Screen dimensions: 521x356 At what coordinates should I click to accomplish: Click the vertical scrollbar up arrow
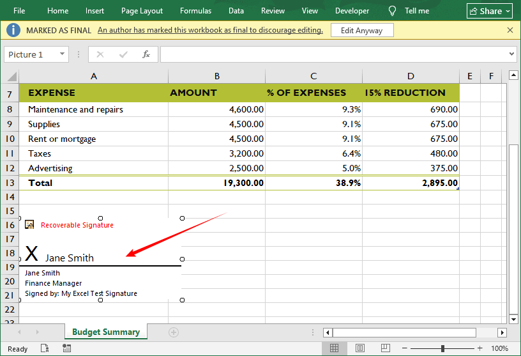coord(513,75)
